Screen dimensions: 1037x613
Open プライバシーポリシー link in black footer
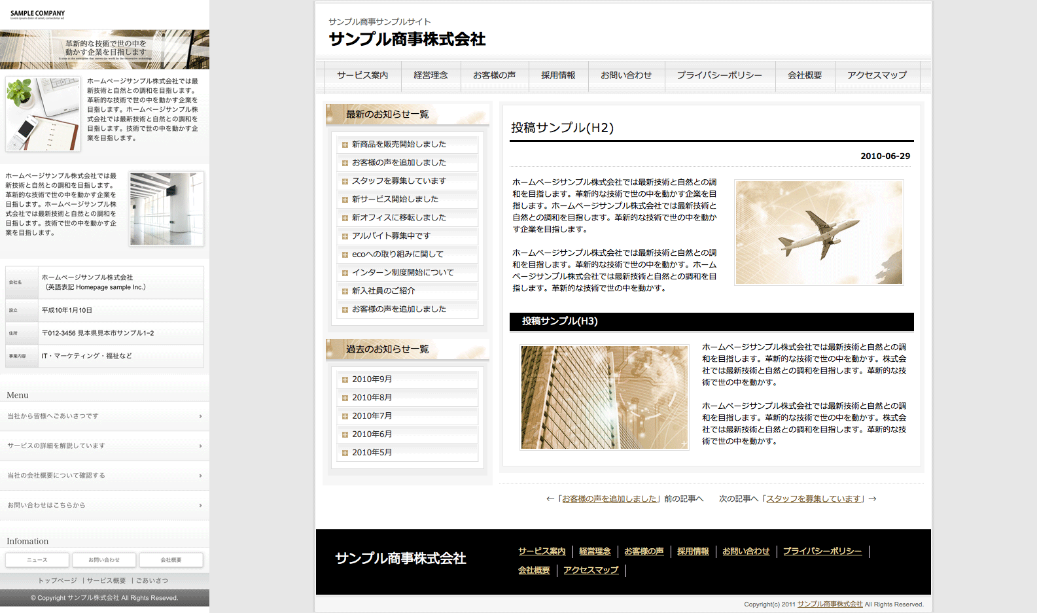tap(822, 552)
